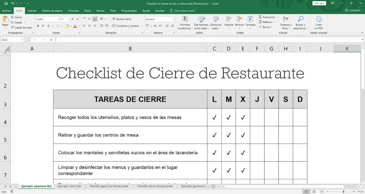
Task: Open the Calibri font name dropdown
Action: tap(59, 19)
